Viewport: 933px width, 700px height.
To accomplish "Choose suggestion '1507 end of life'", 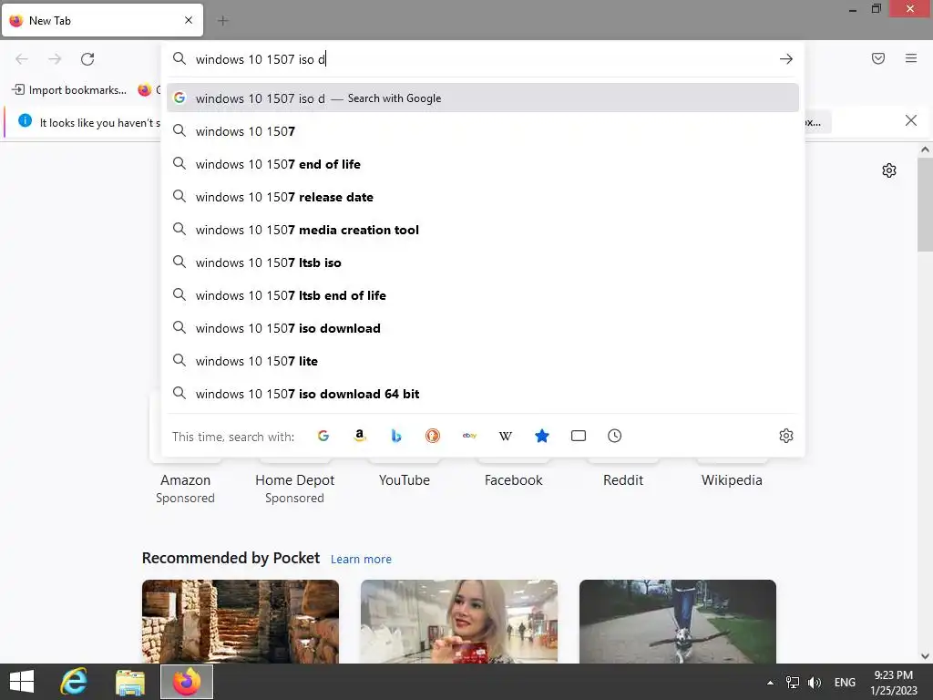I will pyautogui.click(x=483, y=164).
